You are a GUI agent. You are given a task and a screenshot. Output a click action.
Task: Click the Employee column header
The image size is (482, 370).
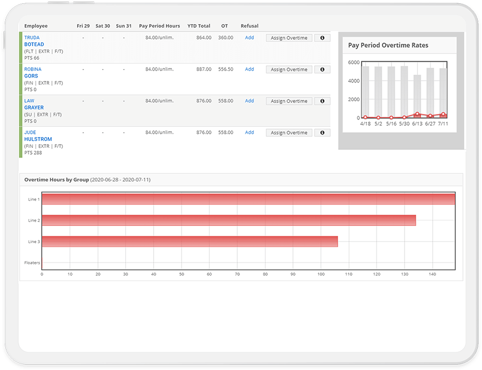[36, 26]
